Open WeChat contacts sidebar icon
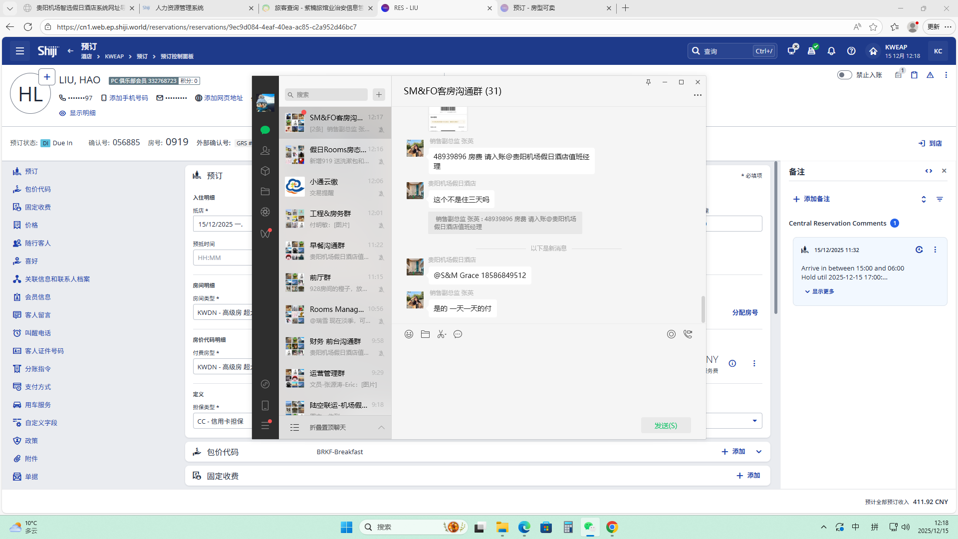 [x=265, y=150]
